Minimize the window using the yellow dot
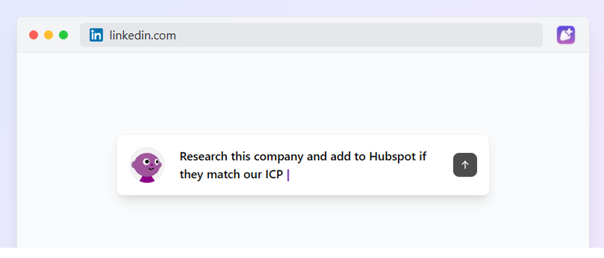This screenshot has height=258, width=604. [48, 35]
